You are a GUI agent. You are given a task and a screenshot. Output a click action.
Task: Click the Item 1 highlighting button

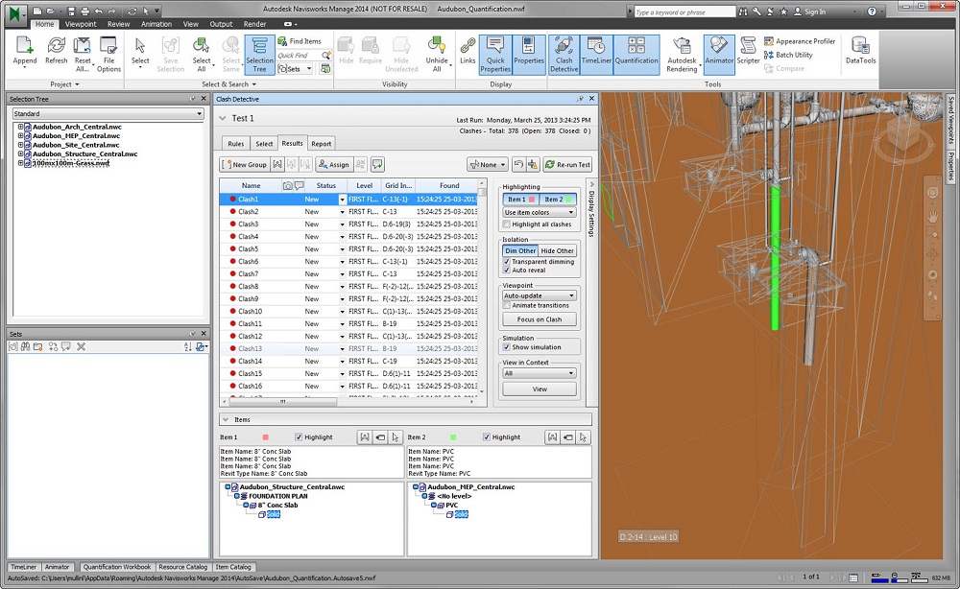click(521, 200)
